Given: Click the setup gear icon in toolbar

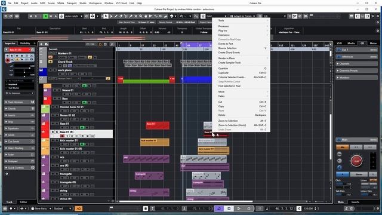Looking at the screenshot, I should [x=378, y=16].
